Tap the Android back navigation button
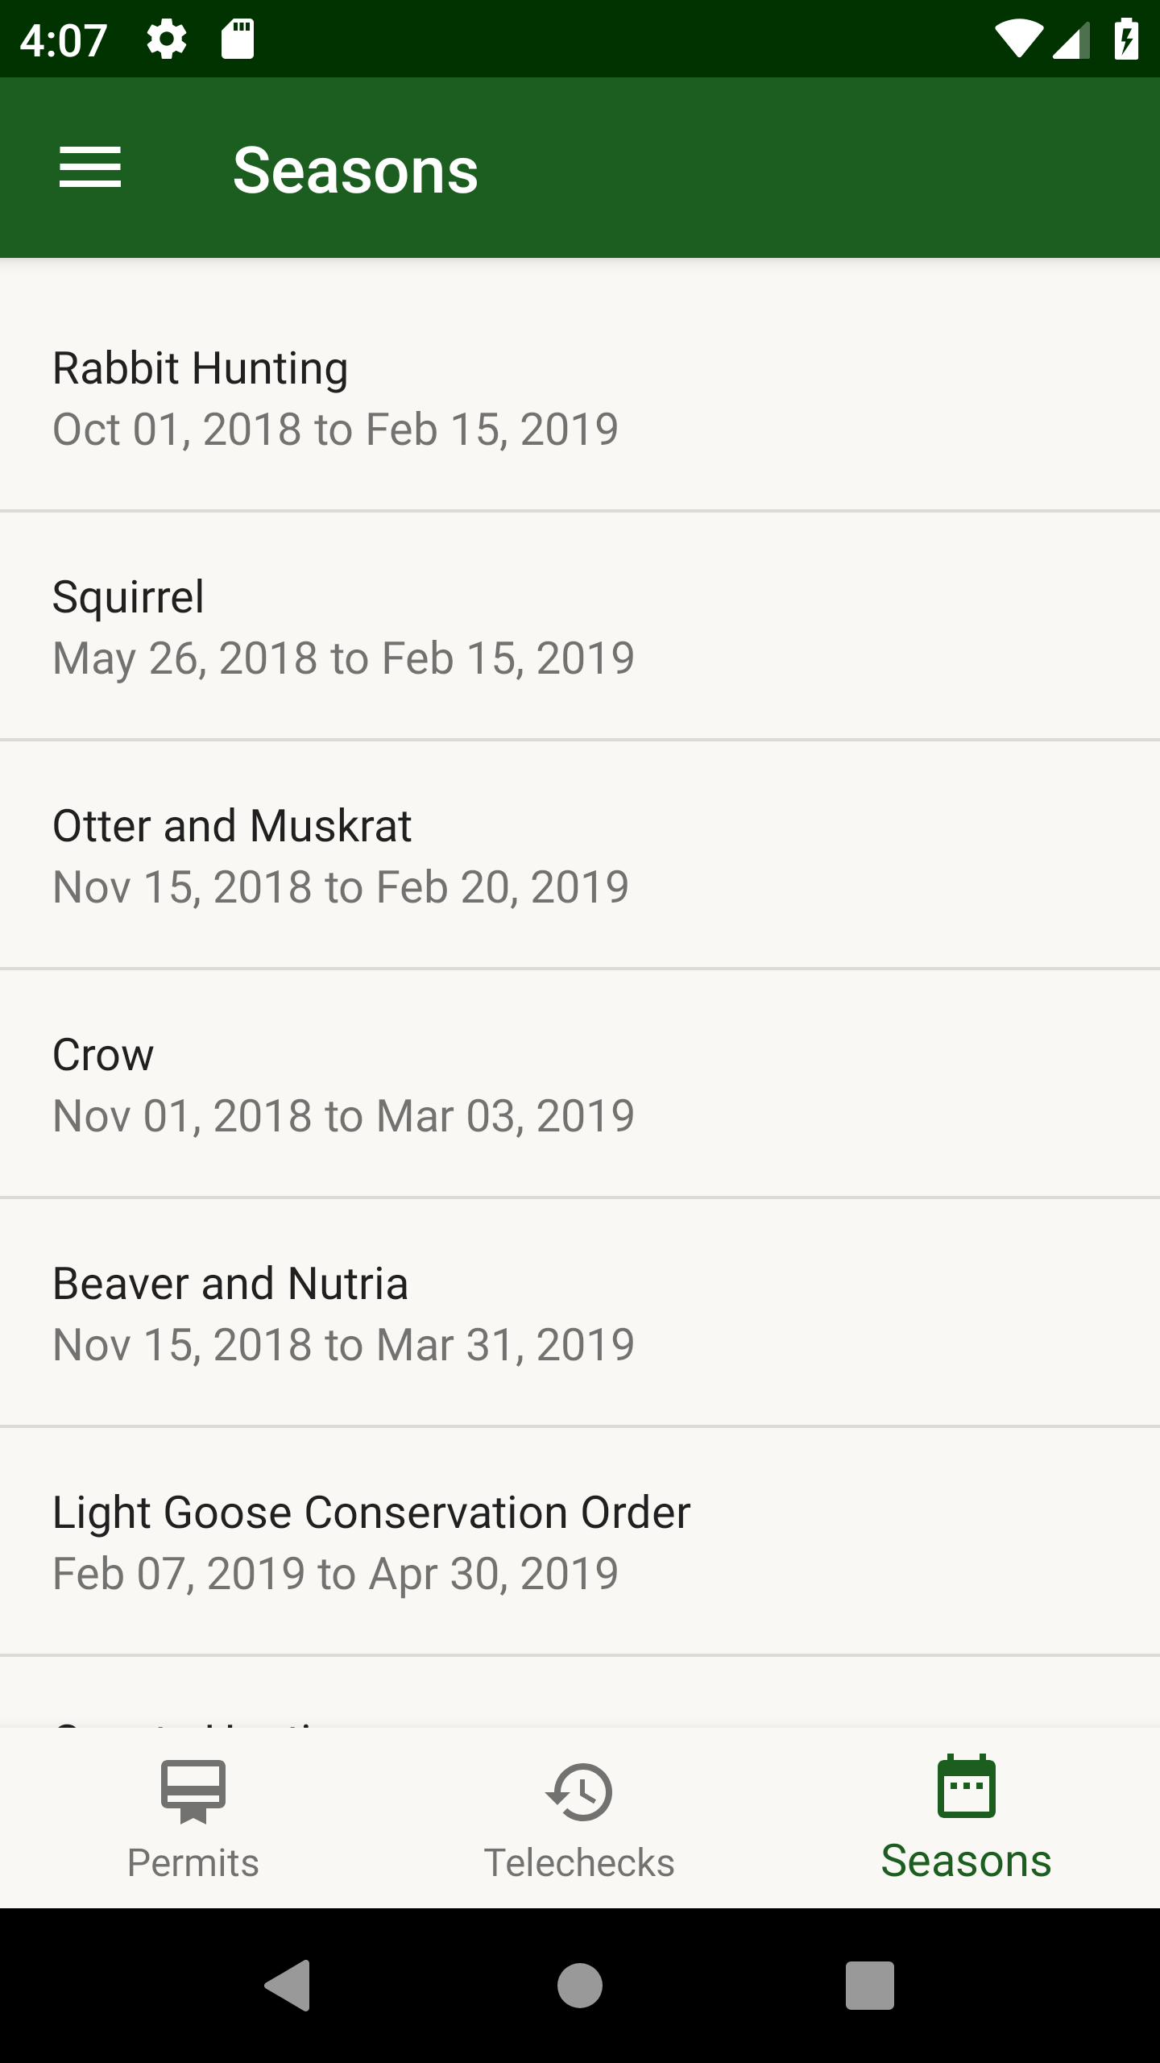Viewport: 1160px width, 2063px height. pyautogui.click(x=288, y=1986)
